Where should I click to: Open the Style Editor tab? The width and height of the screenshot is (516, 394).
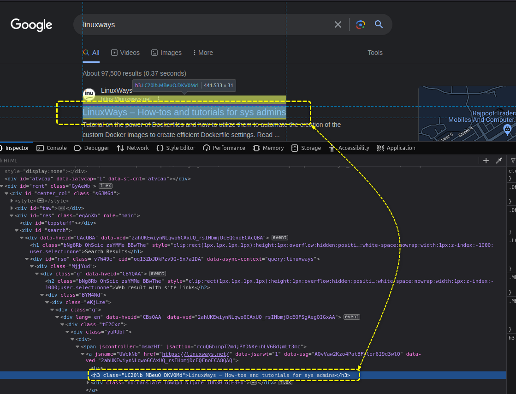coord(176,148)
